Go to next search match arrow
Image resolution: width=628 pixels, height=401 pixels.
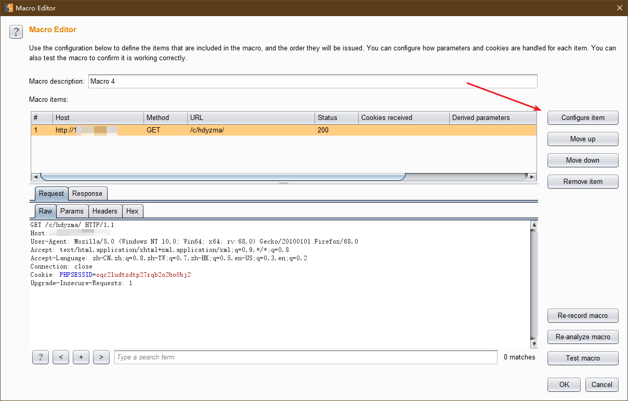[101, 357]
